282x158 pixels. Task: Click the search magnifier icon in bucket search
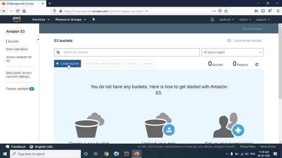click(58, 52)
